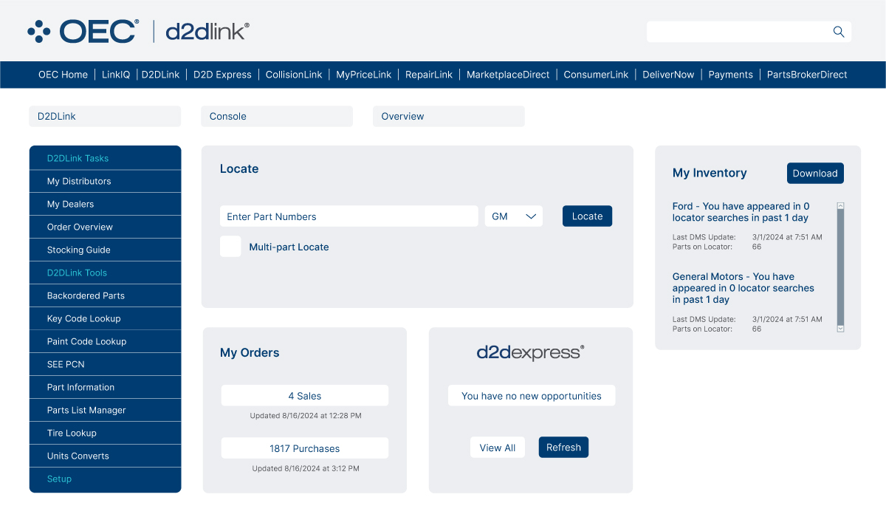This screenshot has width=886, height=517.
Task: Open MyPriceLink navigation item
Action: click(x=364, y=75)
